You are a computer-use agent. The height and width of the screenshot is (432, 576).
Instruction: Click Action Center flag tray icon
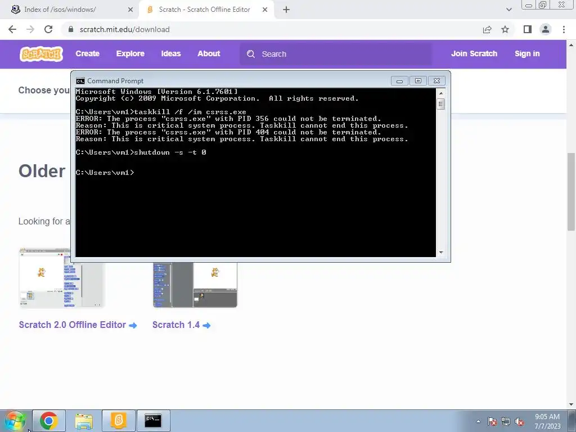click(x=492, y=421)
